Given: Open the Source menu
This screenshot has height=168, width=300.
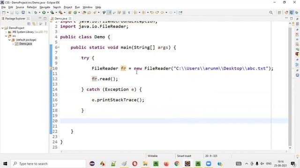Looking at the screenshot, I should (20, 7).
